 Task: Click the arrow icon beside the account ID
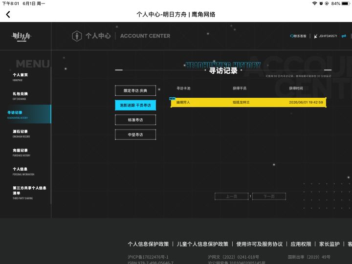coord(315,36)
